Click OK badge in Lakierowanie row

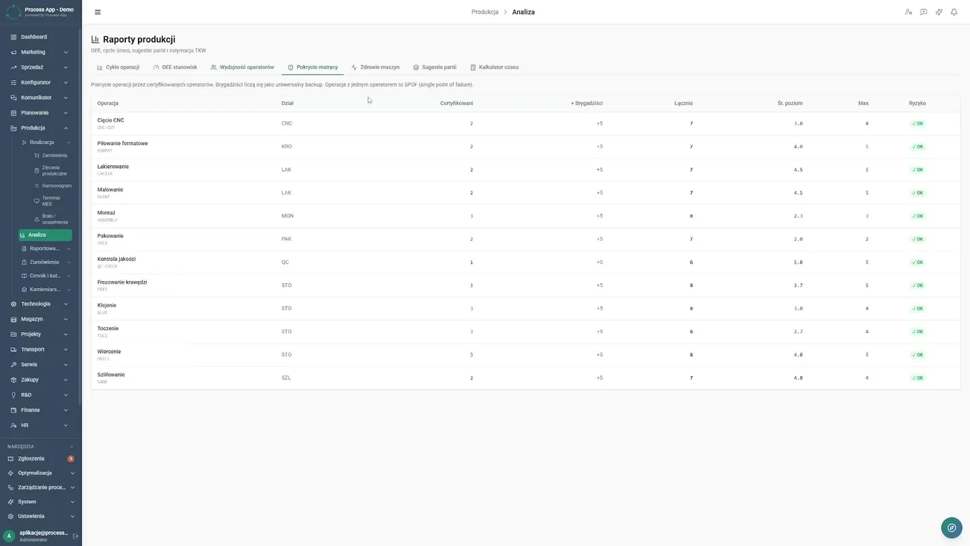pyautogui.click(x=917, y=170)
